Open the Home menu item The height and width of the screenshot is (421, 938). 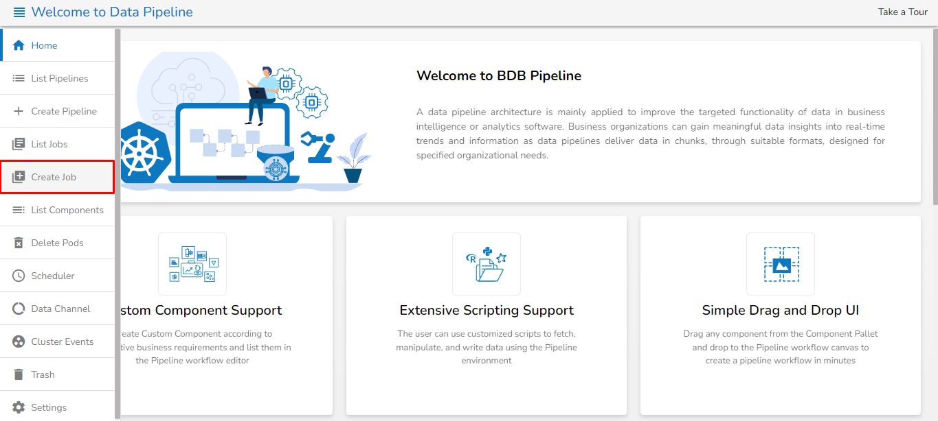(x=58, y=45)
